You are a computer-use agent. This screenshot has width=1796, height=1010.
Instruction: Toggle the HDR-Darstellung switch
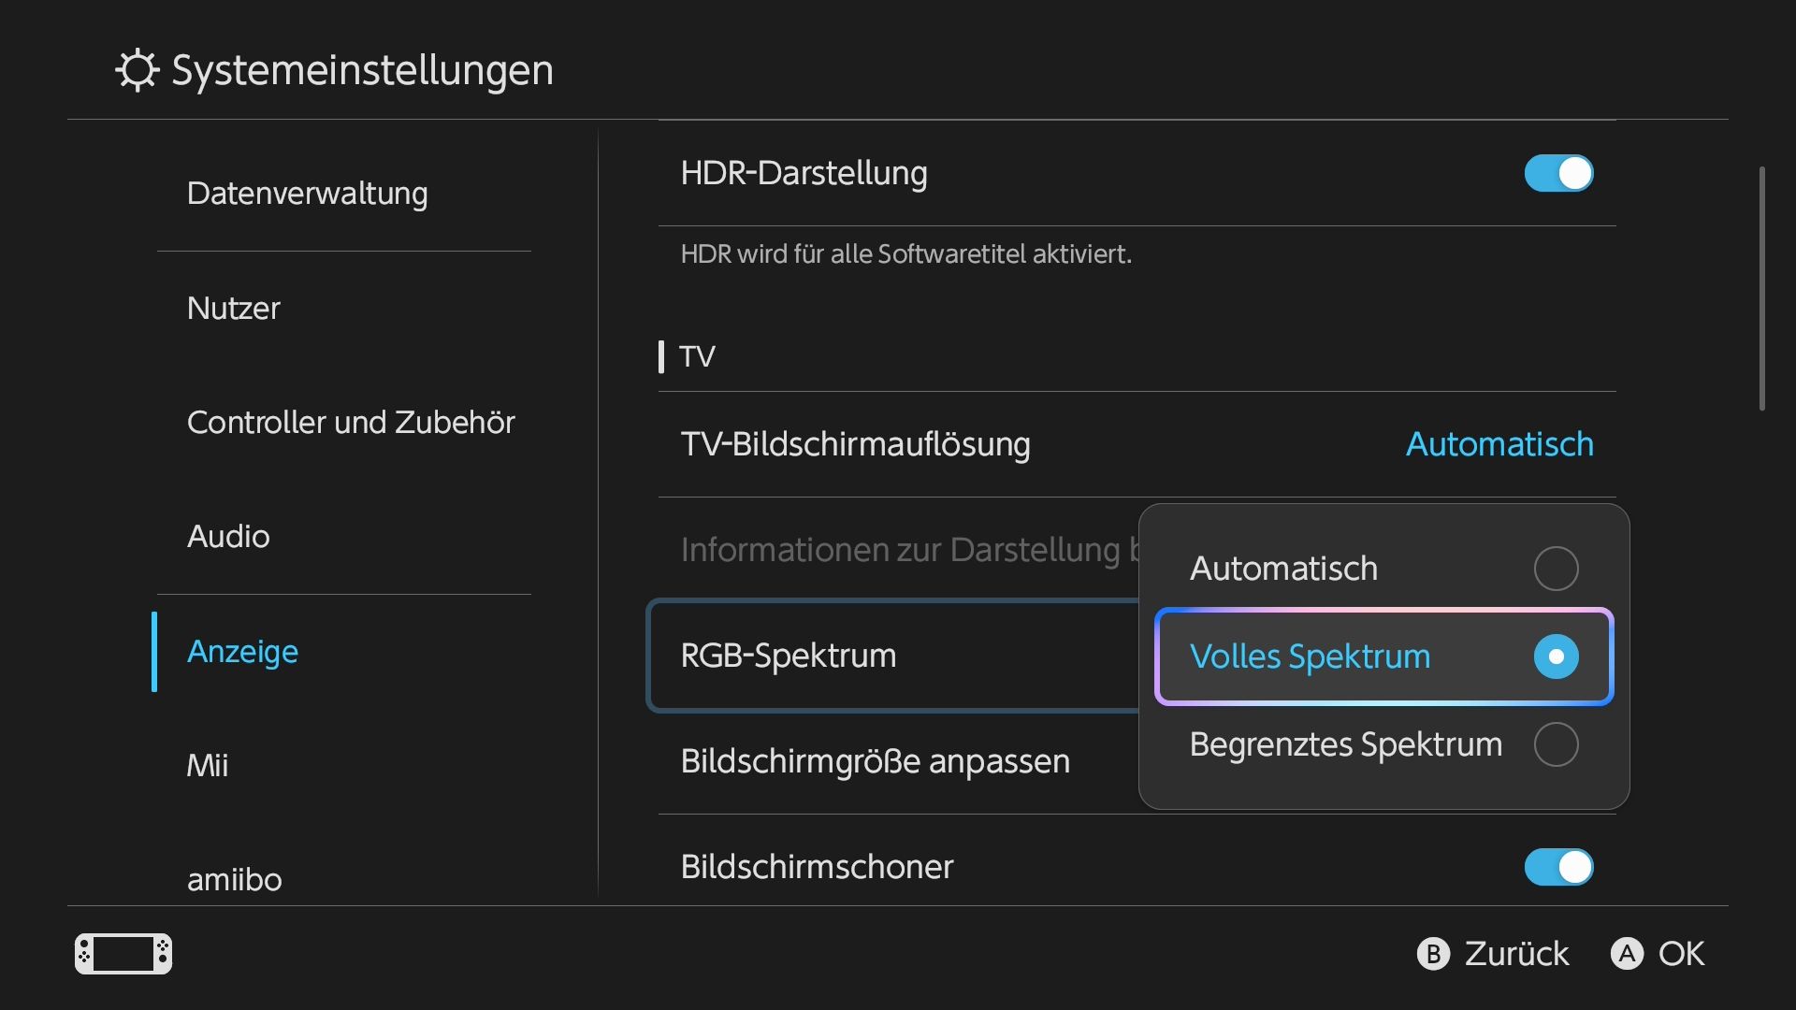tap(1558, 173)
